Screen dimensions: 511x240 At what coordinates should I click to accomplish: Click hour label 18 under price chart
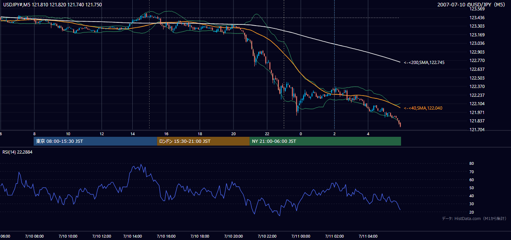point(200,134)
